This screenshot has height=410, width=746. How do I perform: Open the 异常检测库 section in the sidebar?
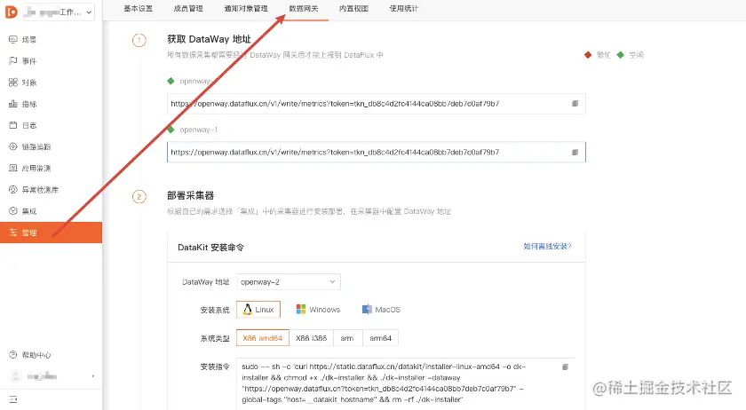[51, 190]
